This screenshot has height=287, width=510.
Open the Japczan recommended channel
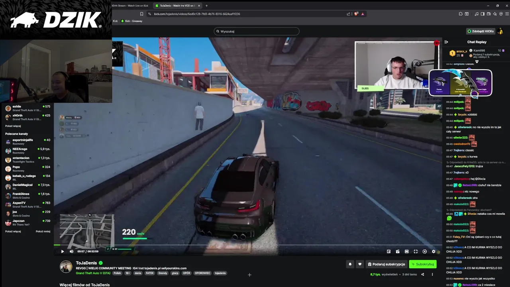pyautogui.click(x=27, y=222)
